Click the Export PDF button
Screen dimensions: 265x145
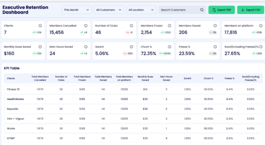coord(221,10)
